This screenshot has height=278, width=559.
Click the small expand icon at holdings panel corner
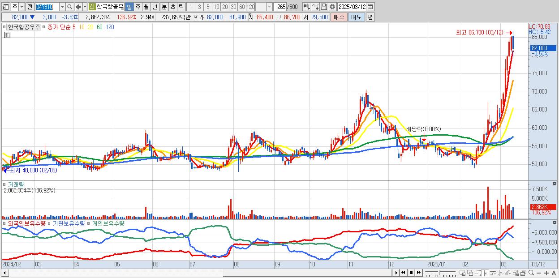555,222
